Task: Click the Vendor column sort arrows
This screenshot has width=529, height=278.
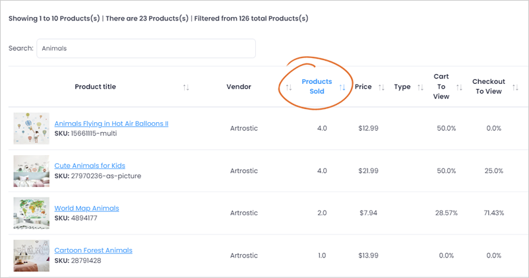Action: coord(289,87)
